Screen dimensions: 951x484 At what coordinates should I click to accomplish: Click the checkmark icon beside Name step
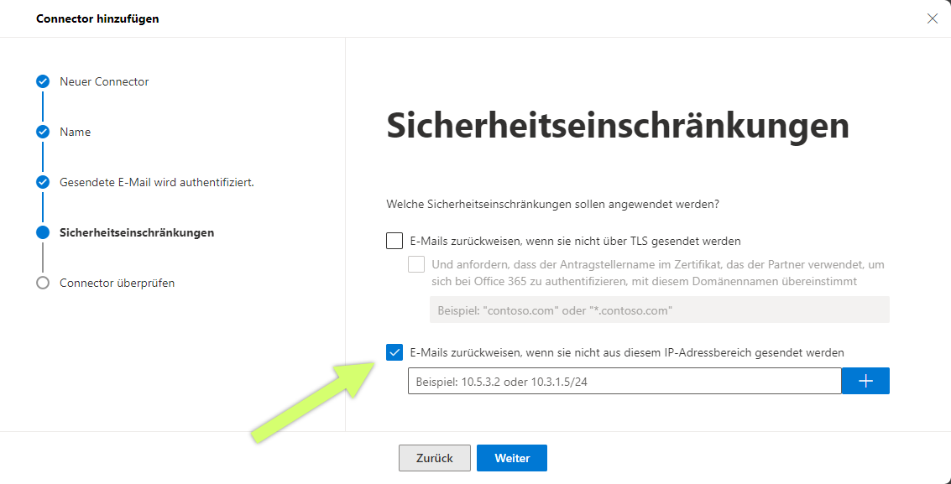[43, 132]
